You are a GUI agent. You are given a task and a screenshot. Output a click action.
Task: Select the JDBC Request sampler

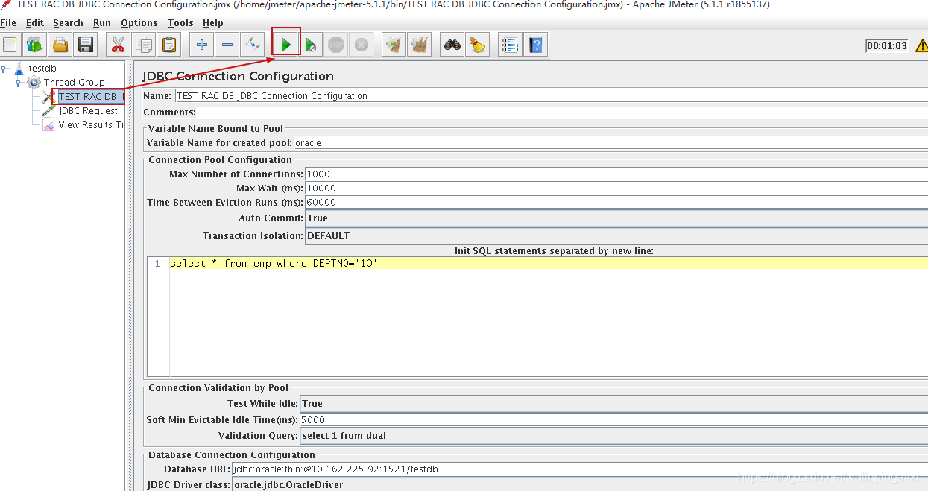click(x=88, y=110)
